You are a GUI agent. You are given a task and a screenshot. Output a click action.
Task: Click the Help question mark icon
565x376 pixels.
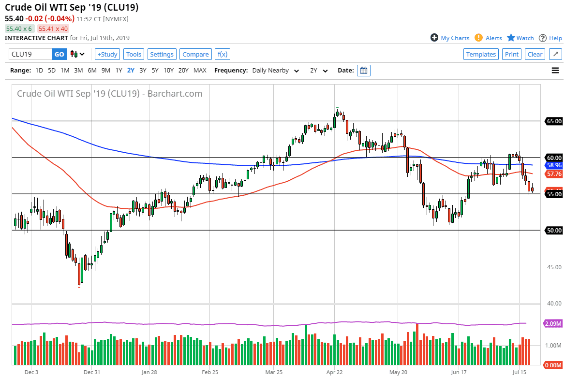point(543,38)
